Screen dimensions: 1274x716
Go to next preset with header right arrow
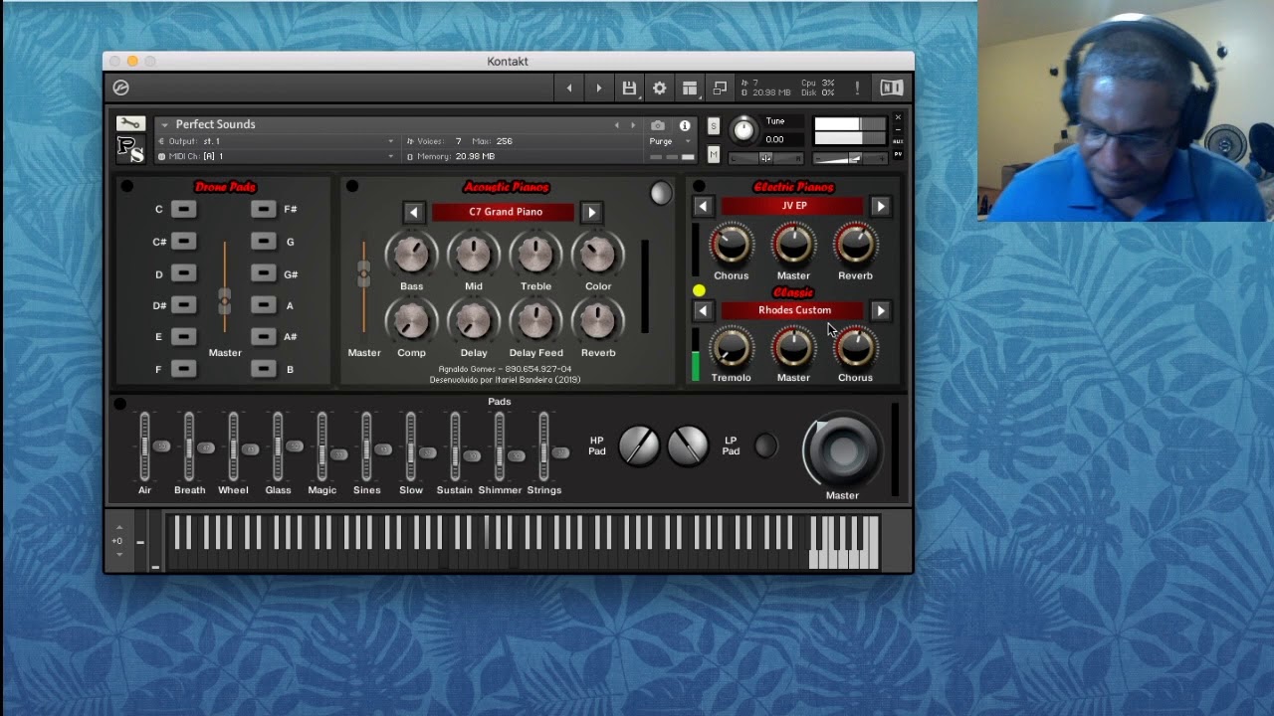click(598, 88)
